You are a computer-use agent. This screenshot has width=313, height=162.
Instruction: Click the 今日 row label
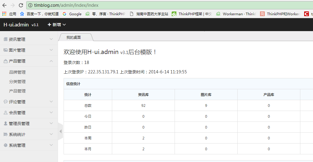coord(88,117)
